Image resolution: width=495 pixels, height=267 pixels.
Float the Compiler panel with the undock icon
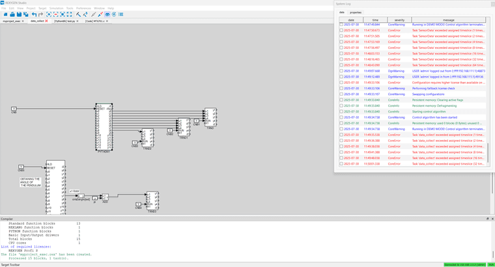(487, 219)
